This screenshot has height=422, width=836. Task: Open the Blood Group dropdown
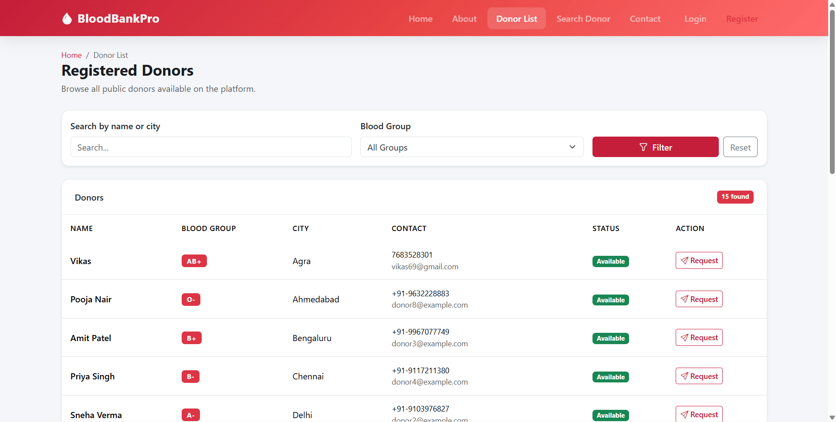tap(472, 147)
